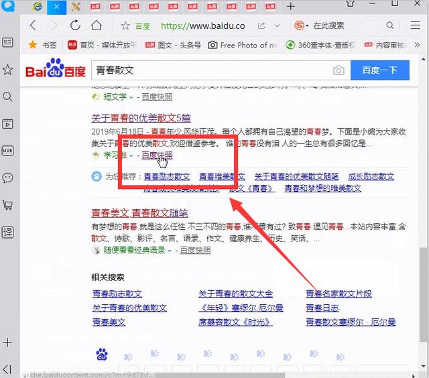Click scrollbar up arrow
This screenshot has width=429, height=378.
click(x=423, y=59)
